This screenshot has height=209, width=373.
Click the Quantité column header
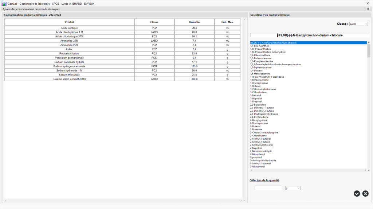pos(194,22)
